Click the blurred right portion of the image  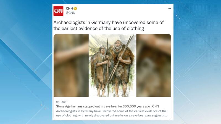154,65
